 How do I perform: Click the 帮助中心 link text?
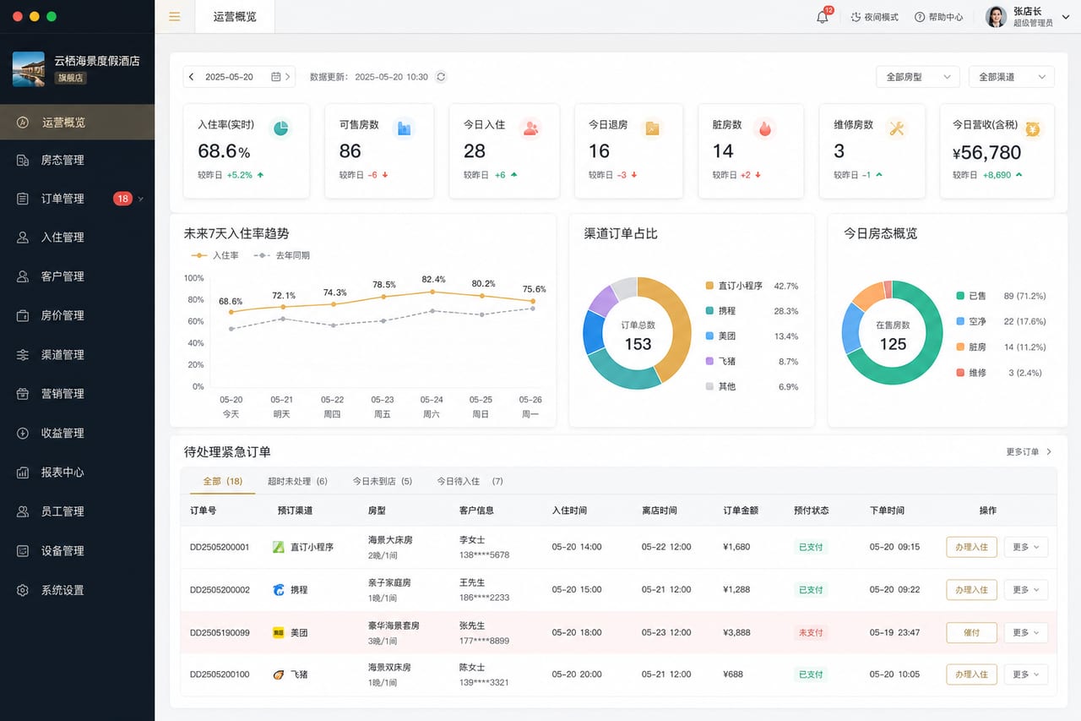pyautogui.click(x=946, y=17)
